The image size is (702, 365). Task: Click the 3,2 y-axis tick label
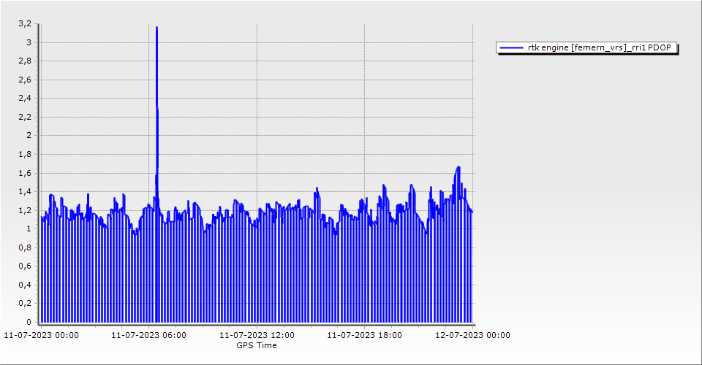[26, 24]
